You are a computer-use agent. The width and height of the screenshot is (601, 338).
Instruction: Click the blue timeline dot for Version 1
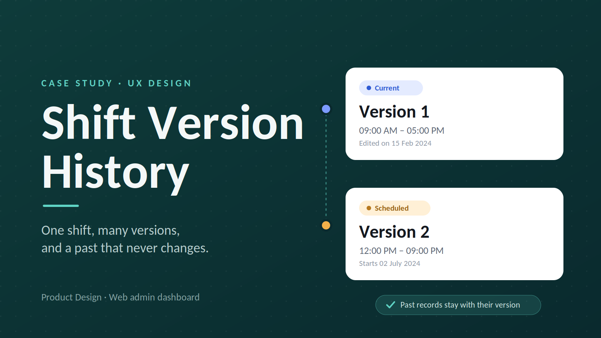326,109
